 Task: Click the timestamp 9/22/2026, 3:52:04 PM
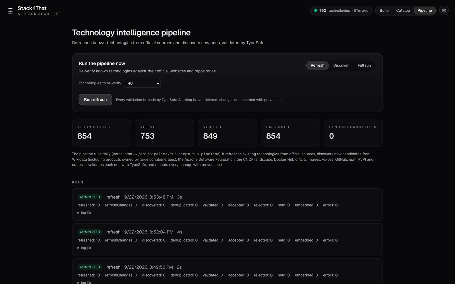tap(149, 232)
